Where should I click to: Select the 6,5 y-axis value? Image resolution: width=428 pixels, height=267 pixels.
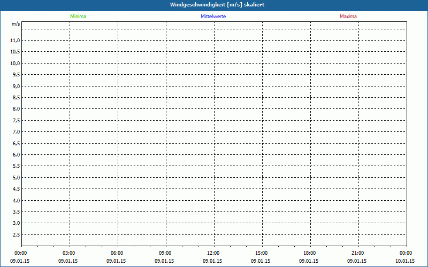click(17, 143)
